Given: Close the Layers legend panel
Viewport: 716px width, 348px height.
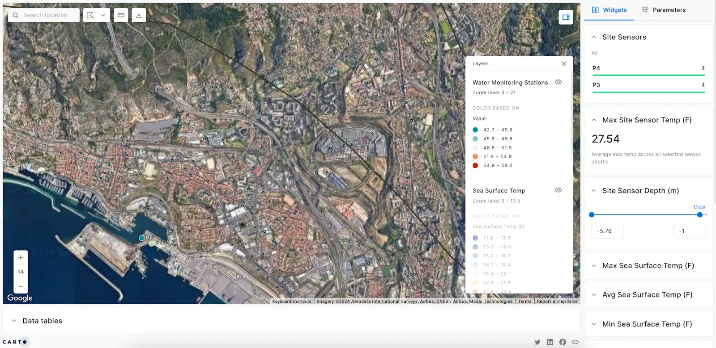Looking at the screenshot, I should click(x=564, y=64).
